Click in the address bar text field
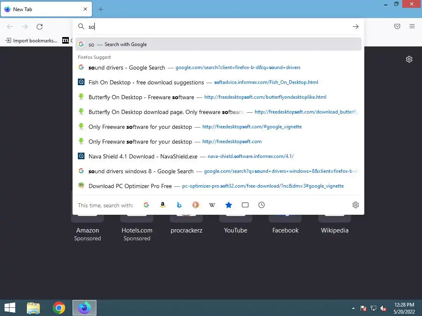Image resolution: width=422 pixels, height=316 pixels. (218, 27)
